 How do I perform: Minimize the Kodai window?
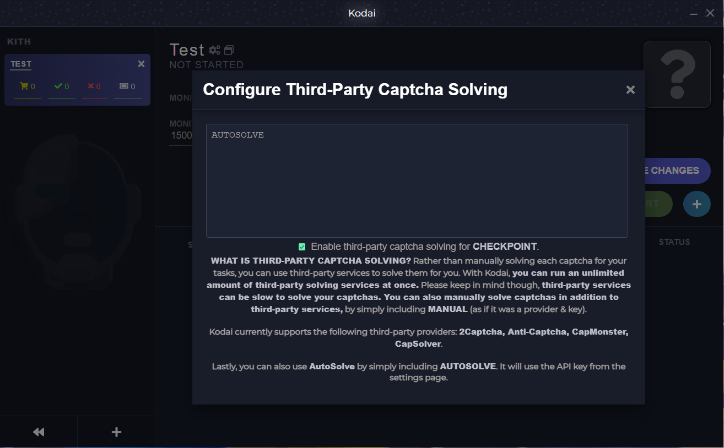click(693, 13)
